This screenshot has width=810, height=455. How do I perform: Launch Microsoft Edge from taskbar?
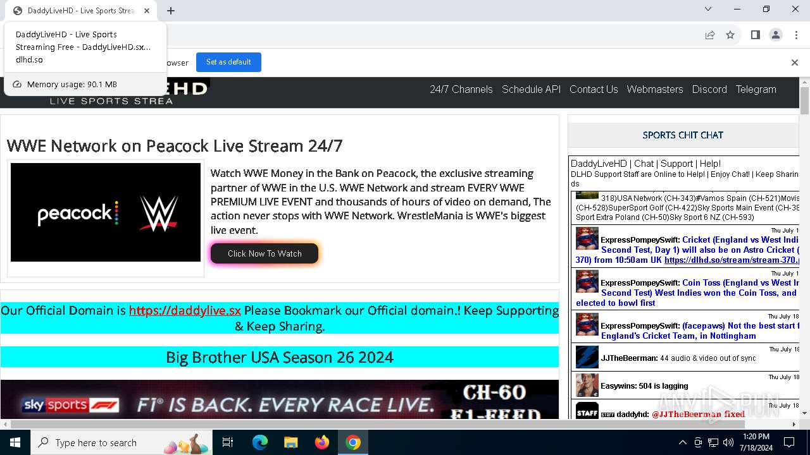(260, 442)
